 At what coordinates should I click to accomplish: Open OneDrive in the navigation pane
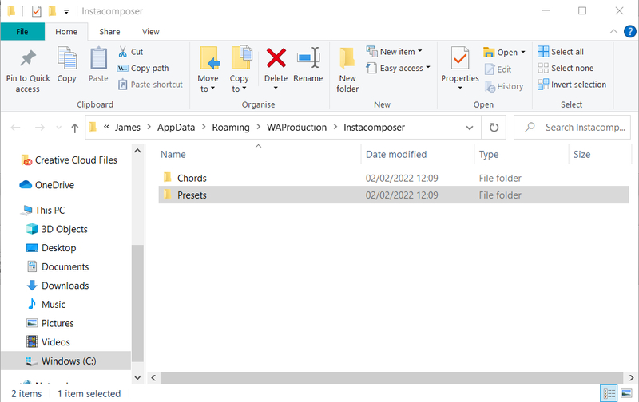47,185
